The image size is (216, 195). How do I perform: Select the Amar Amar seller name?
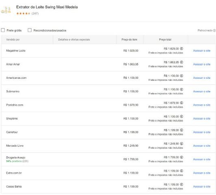pos(13,64)
